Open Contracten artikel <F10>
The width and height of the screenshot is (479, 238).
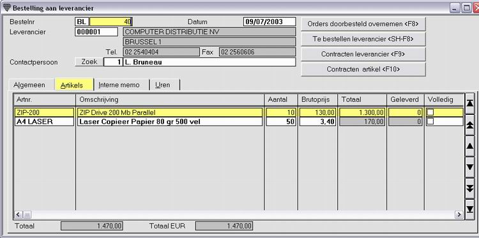tap(363, 70)
